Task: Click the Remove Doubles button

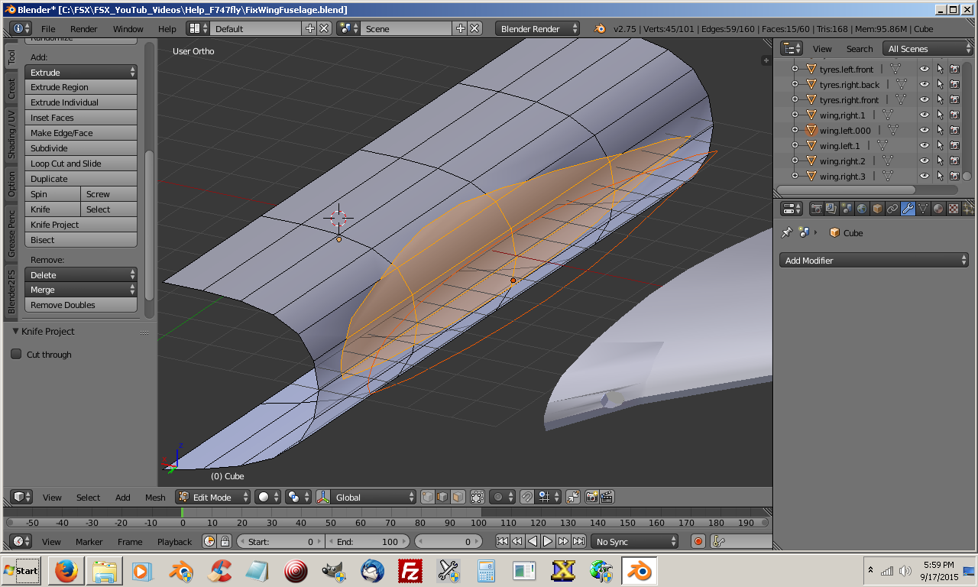Action: tap(80, 305)
